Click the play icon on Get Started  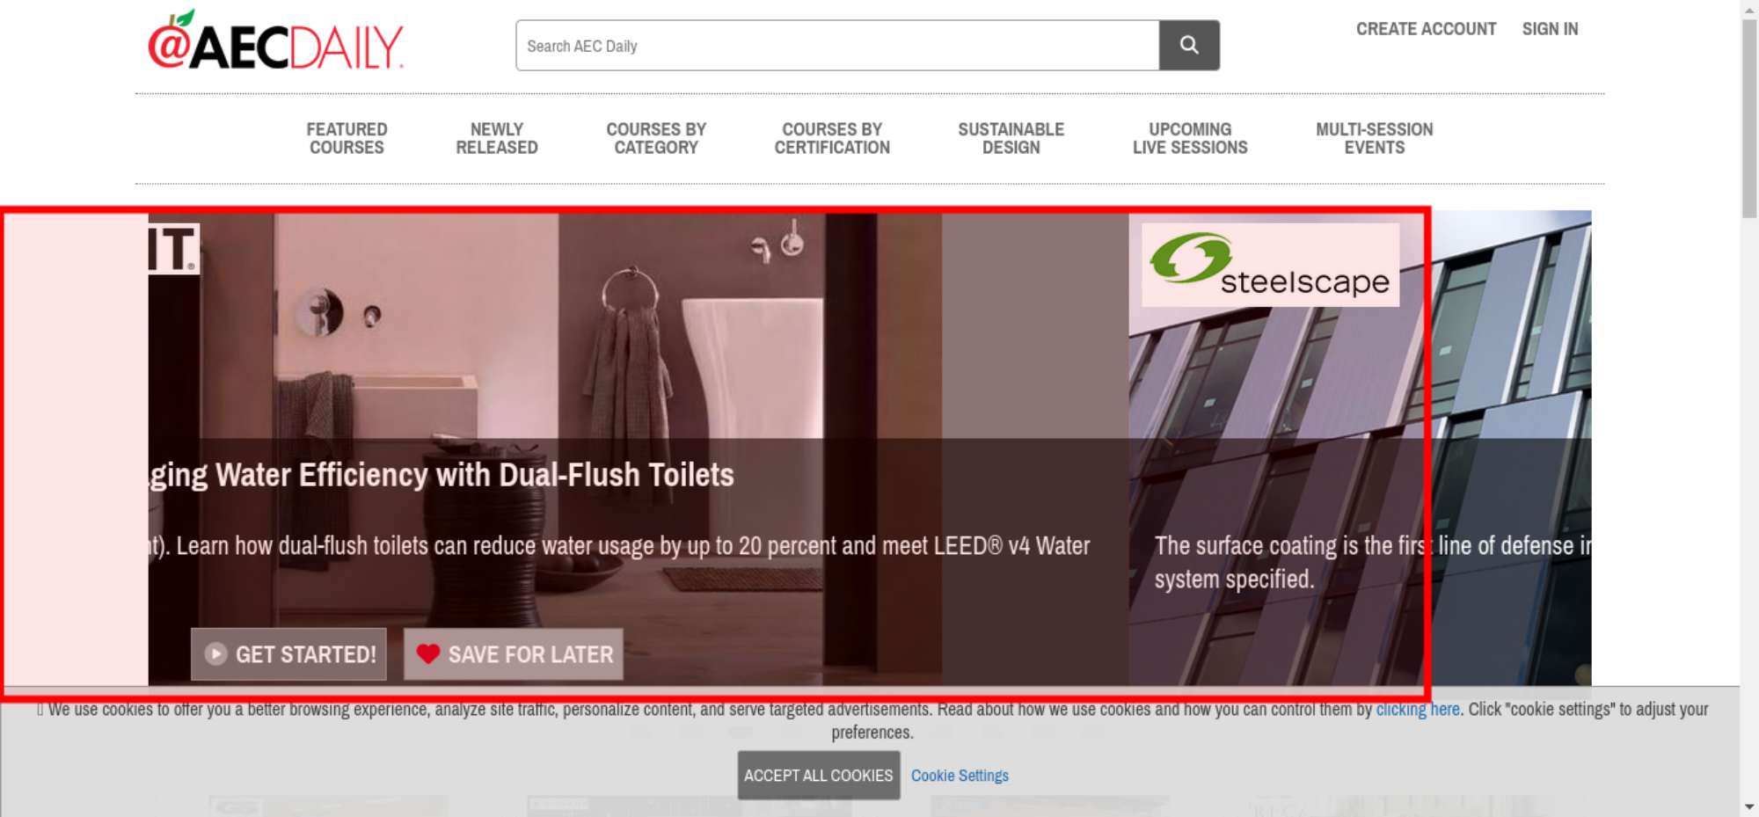215,653
